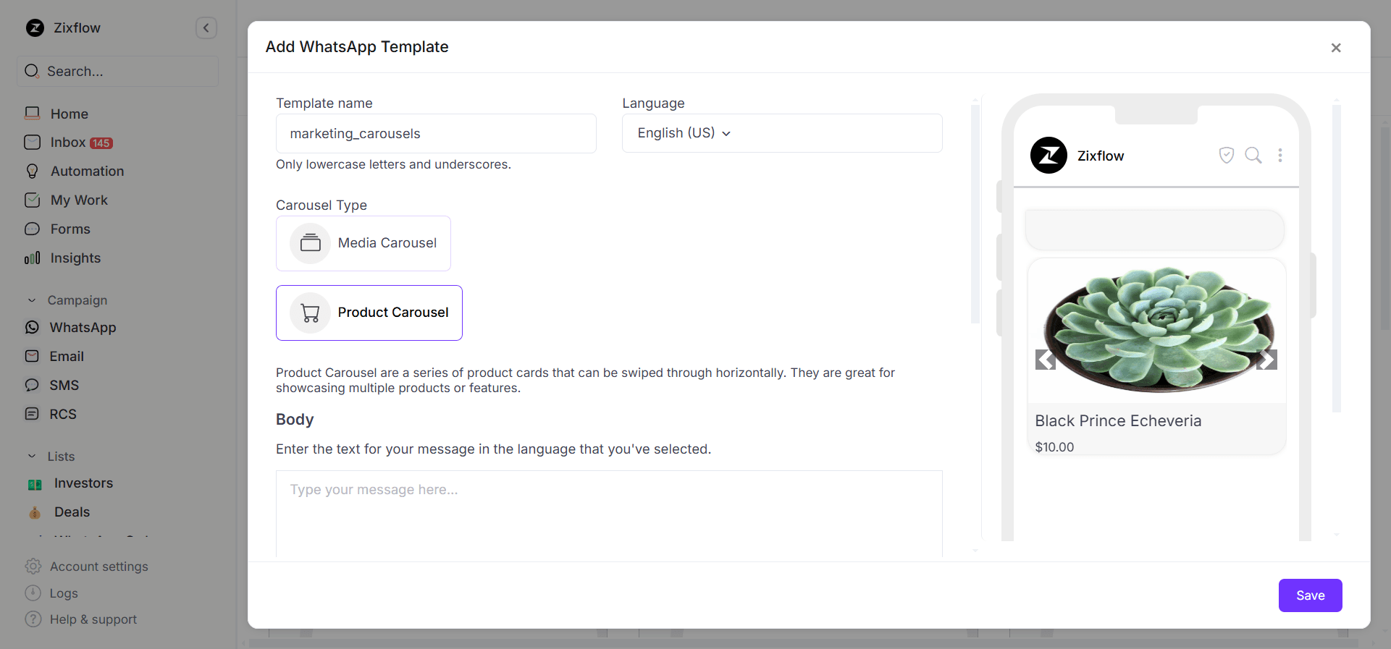Screen dimensions: 1391x649
Task: Open Insights via the bar chart icon
Action: pyautogui.click(x=33, y=258)
